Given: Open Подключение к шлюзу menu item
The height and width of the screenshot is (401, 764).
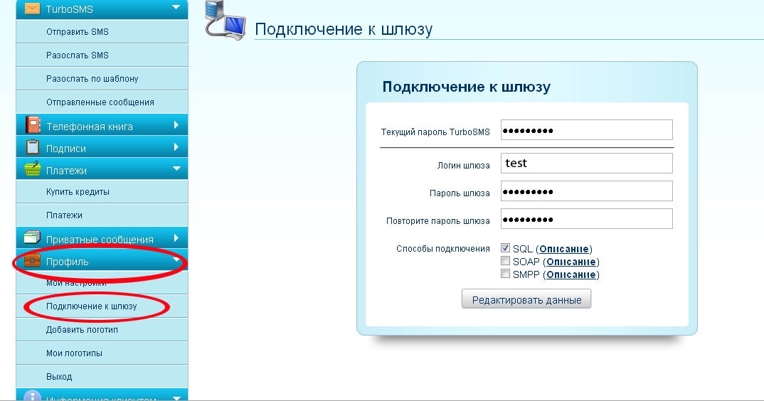Looking at the screenshot, I should tap(91, 306).
